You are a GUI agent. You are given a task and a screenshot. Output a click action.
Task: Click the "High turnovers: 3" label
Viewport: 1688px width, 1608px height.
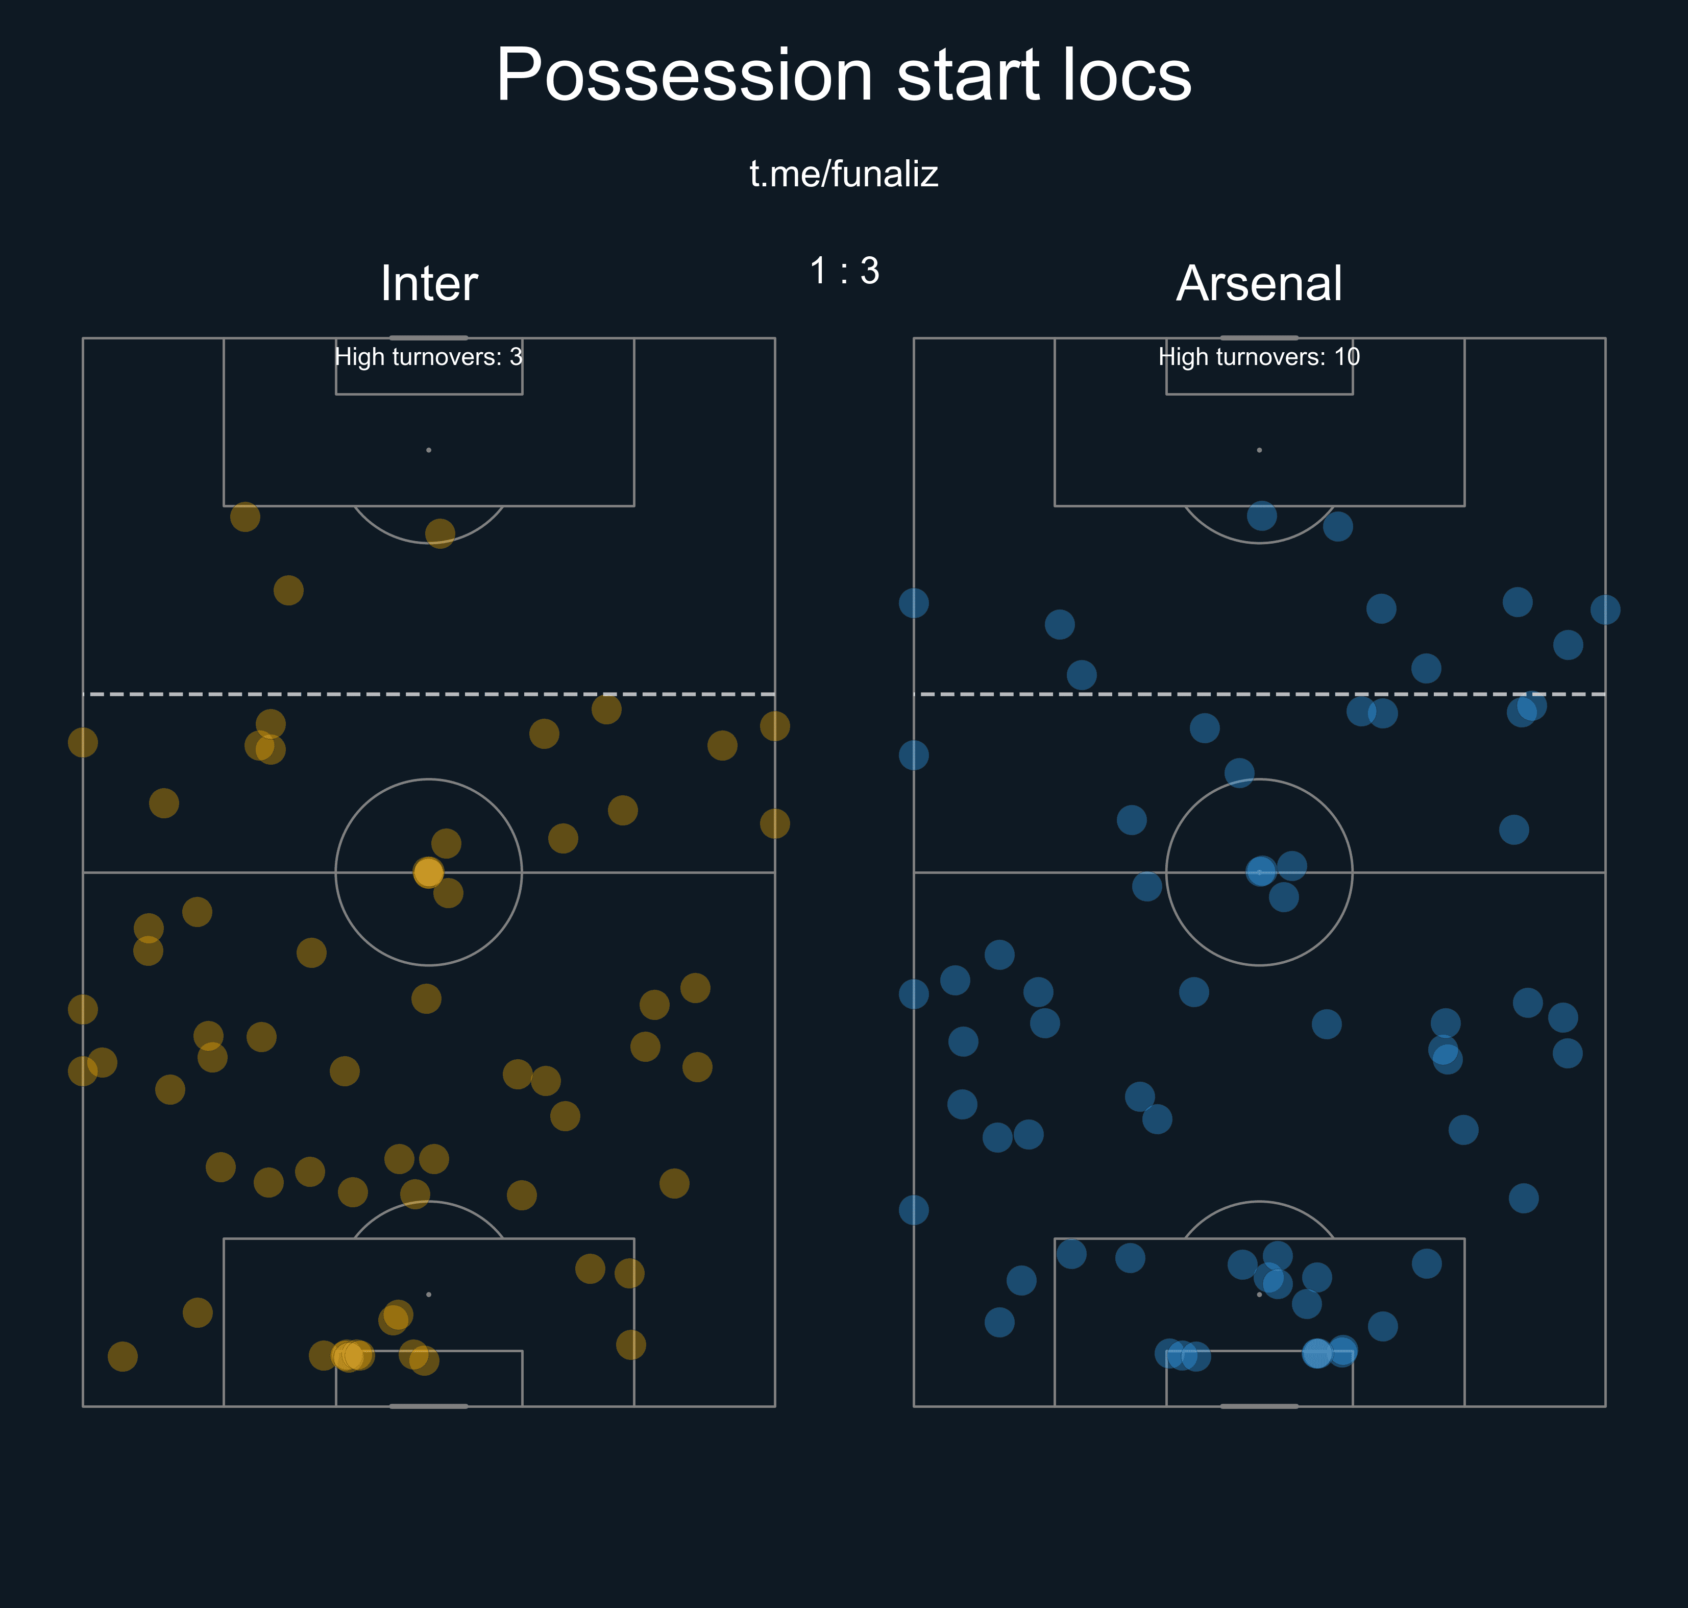pos(428,357)
